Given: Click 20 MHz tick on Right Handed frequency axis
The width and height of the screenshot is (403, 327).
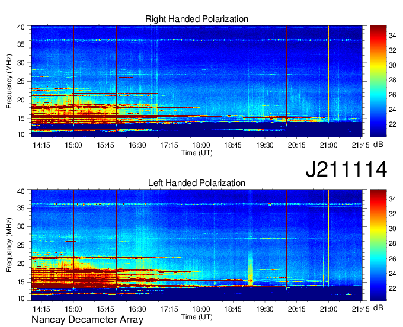Looking at the screenshot, I should [x=21, y=100].
